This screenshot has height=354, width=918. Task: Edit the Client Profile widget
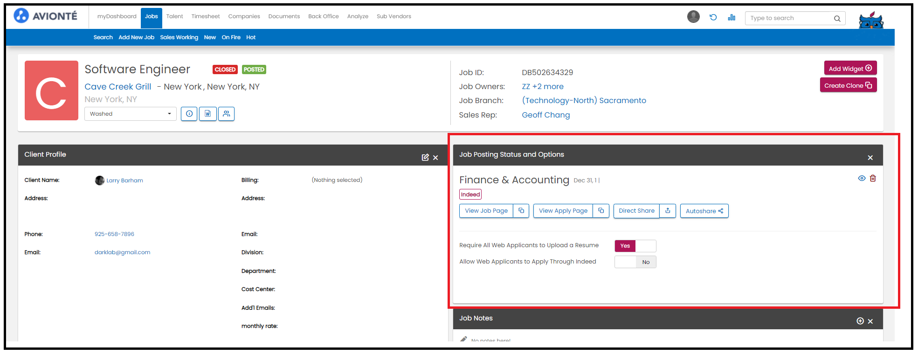(x=425, y=158)
